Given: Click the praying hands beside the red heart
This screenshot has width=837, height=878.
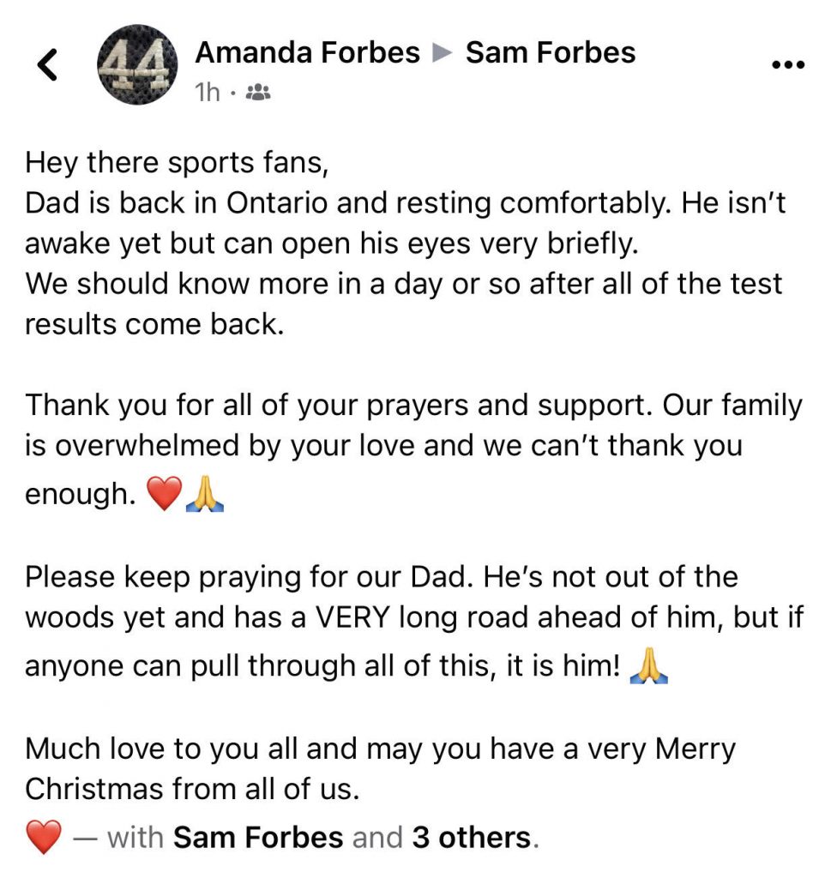Looking at the screenshot, I should coord(205,495).
